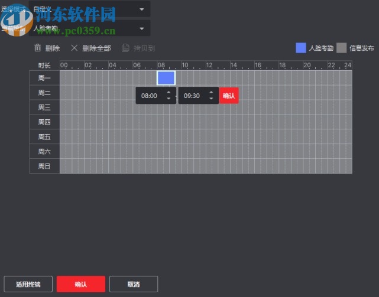The height and width of the screenshot is (297, 379).
Task: Click the 删除全部 label
Action: [97, 48]
